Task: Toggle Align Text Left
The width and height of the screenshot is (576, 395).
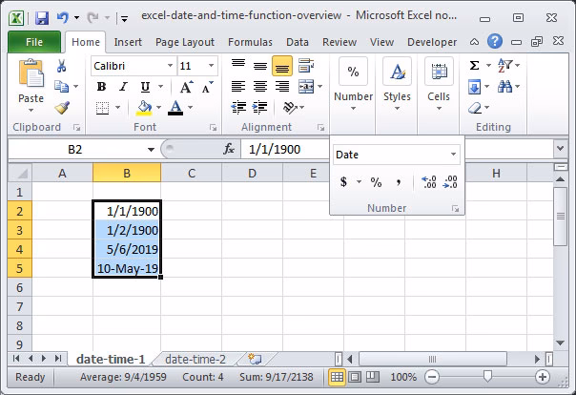Action: (x=238, y=87)
